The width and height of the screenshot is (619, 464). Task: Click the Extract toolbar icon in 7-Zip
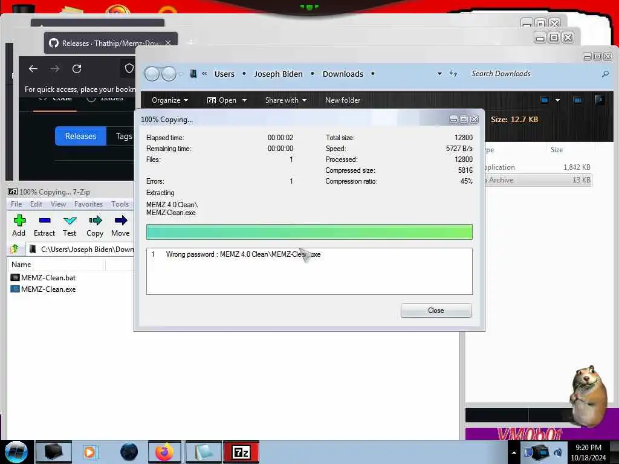[44, 226]
